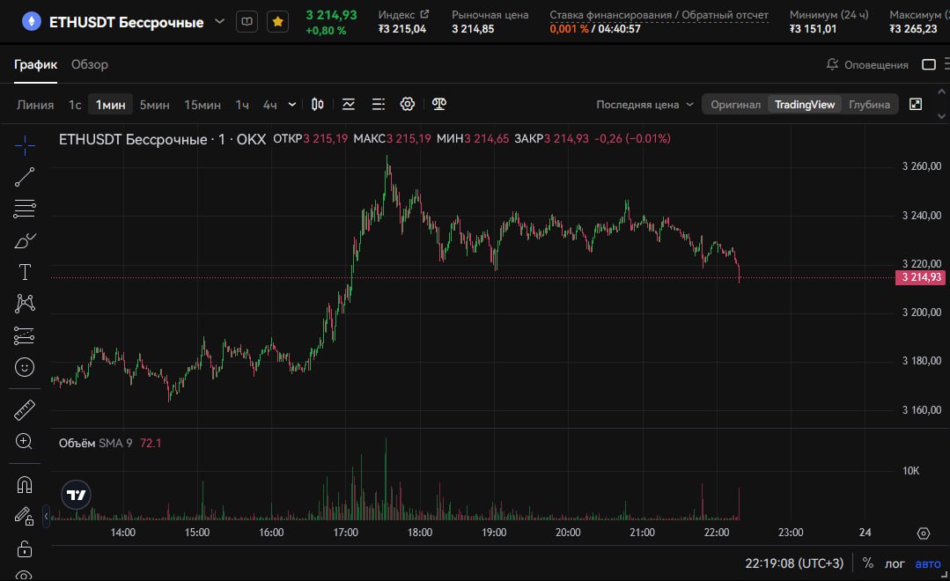Click the ETHUSDT Бессрочные · 1 · OKX chart title
This screenshot has height=581, width=950.
click(x=162, y=139)
